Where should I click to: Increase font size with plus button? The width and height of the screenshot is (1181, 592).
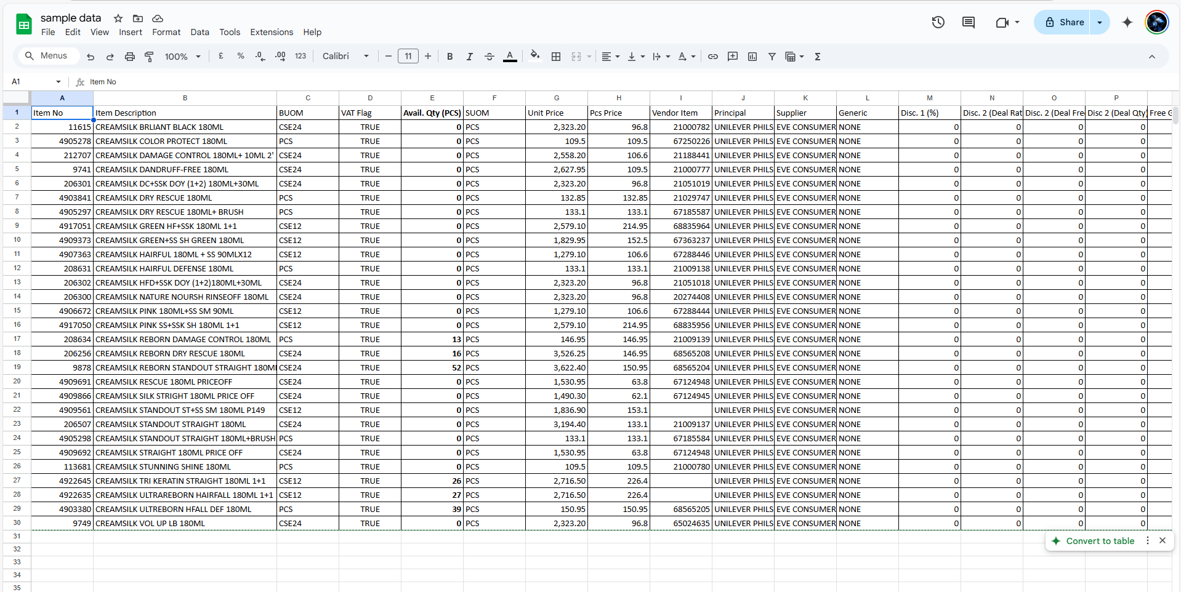tap(428, 56)
